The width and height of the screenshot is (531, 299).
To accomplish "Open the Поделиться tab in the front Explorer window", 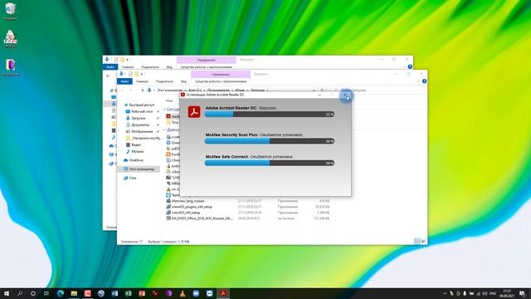I will tap(164, 81).
